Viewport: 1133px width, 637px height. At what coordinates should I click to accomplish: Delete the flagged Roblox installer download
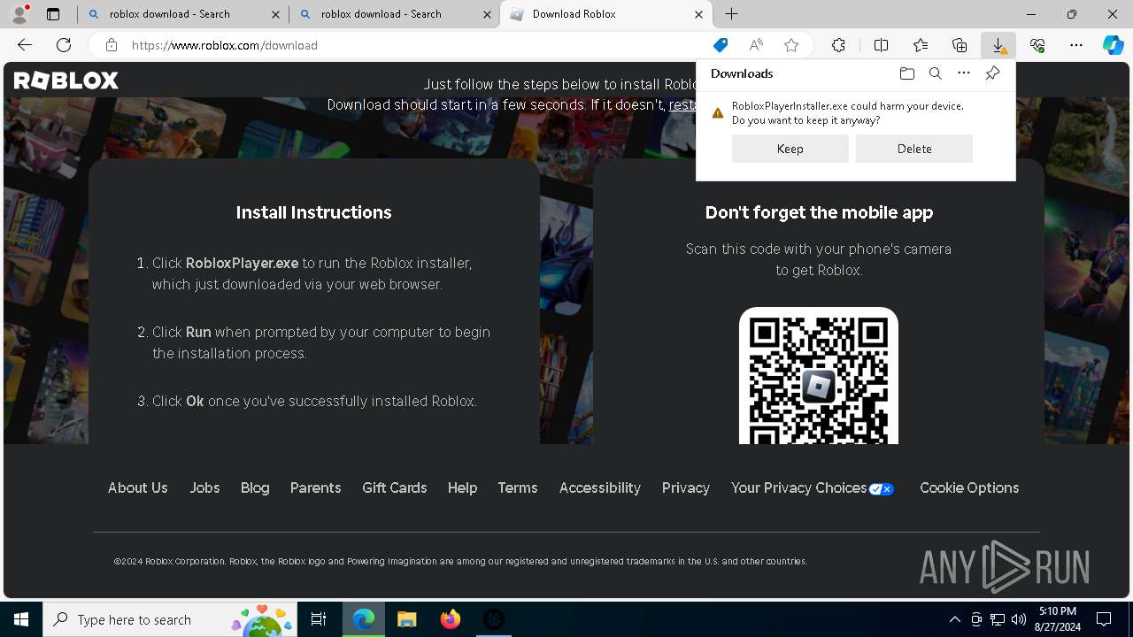click(x=913, y=149)
